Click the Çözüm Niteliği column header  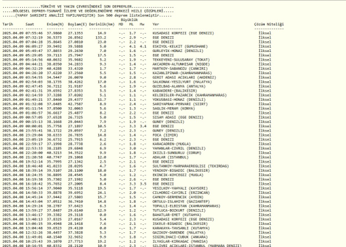tap(269, 24)
